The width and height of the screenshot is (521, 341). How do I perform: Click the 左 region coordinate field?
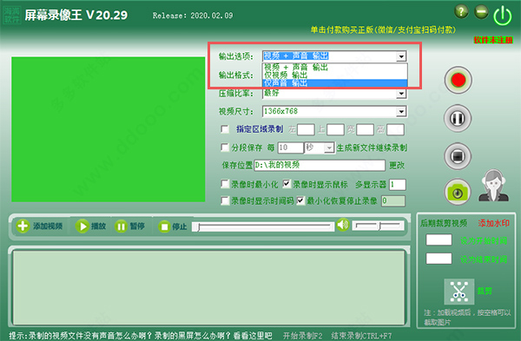click(306, 129)
